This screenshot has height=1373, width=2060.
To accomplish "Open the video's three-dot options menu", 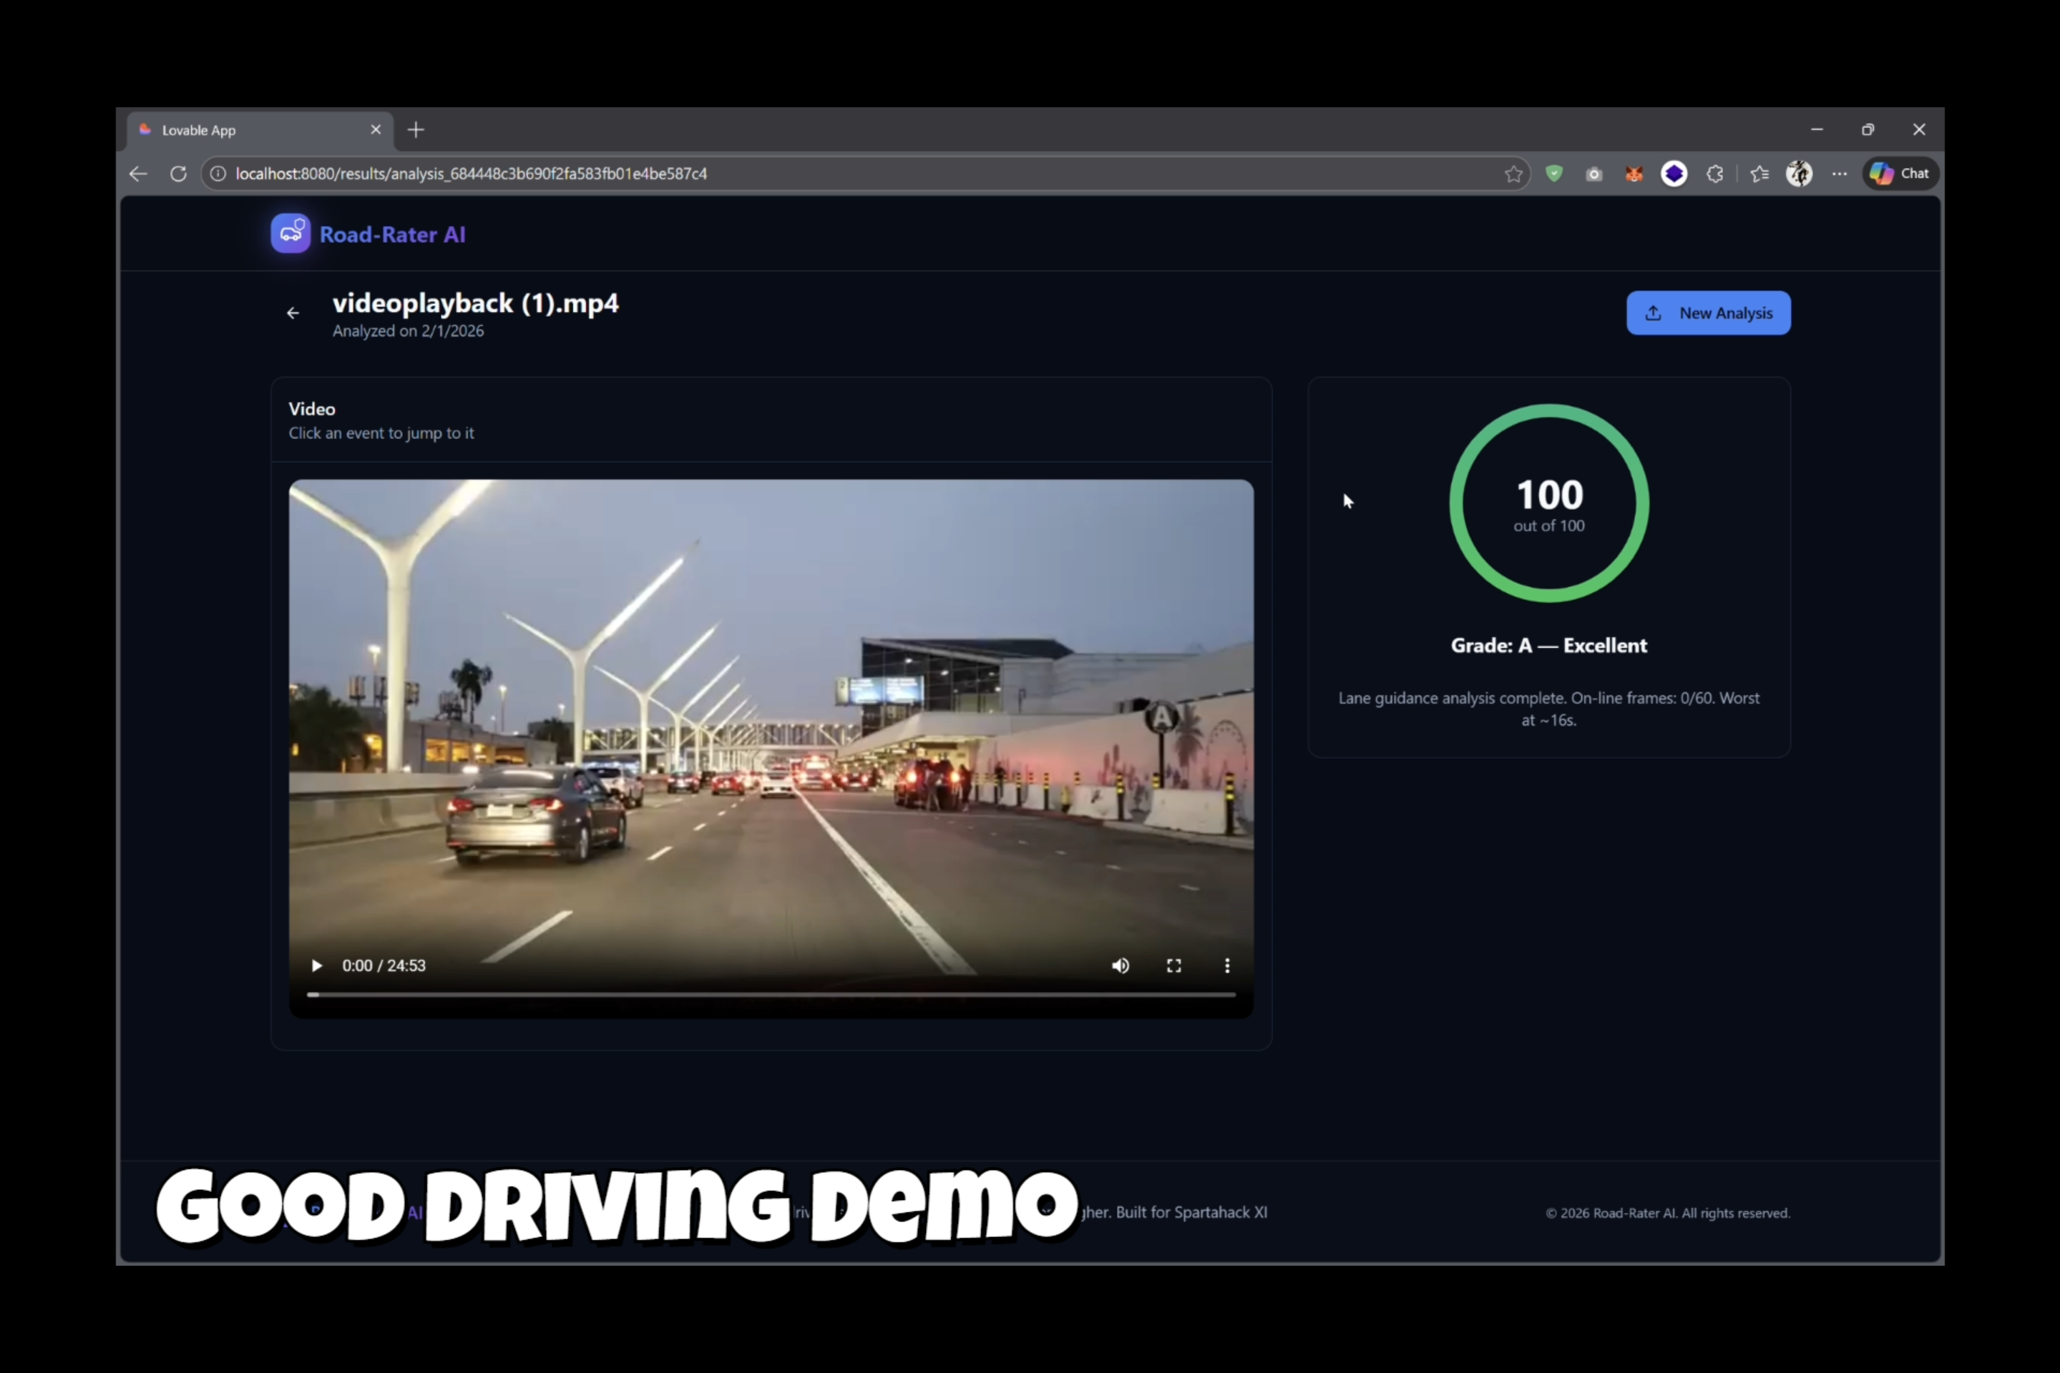I will click(x=1226, y=965).
